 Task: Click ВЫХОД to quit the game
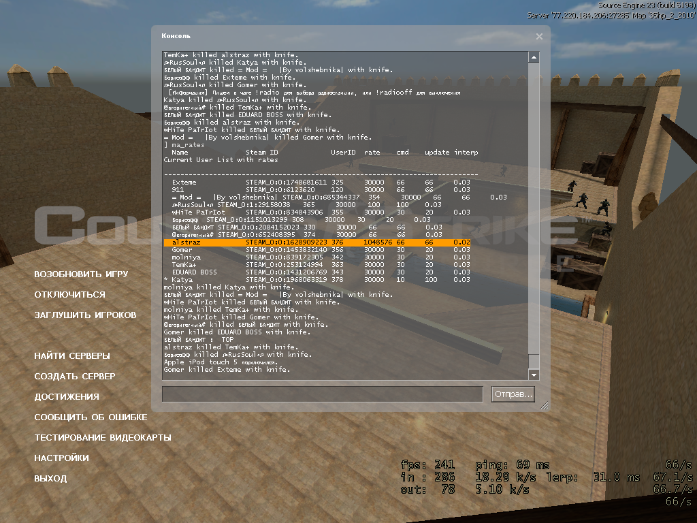(50, 479)
